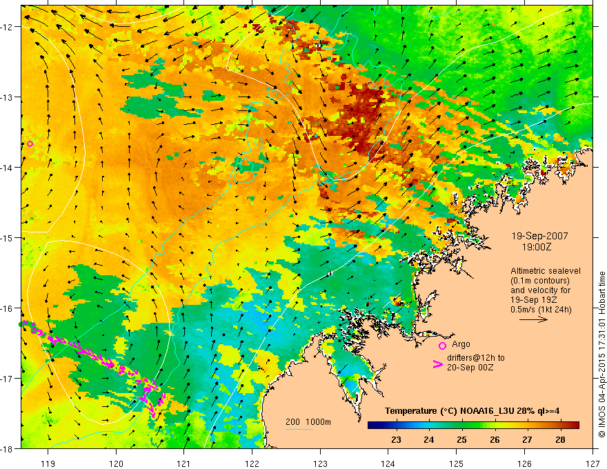This screenshot has height=469, width=607.
Task: Click the '-16' latitude axis label
Action: pos(8,308)
